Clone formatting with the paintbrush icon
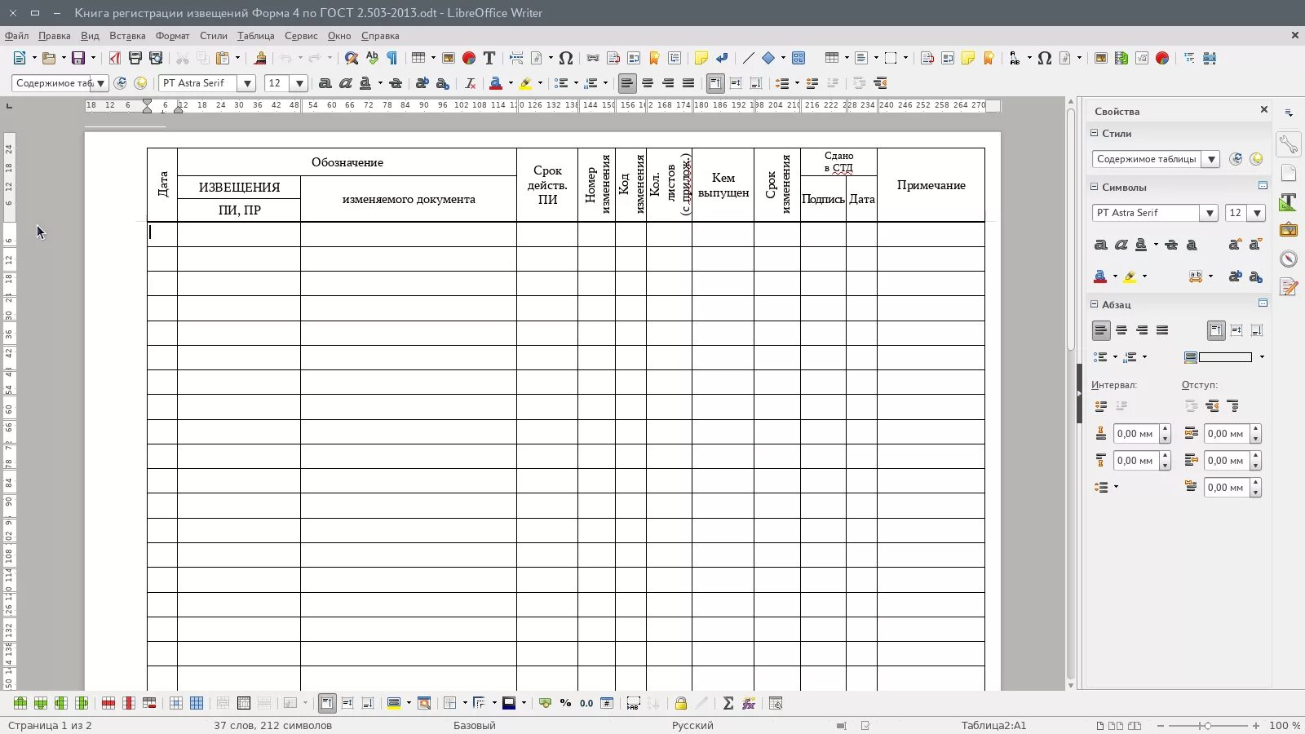The width and height of the screenshot is (1305, 734). coord(260,58)
